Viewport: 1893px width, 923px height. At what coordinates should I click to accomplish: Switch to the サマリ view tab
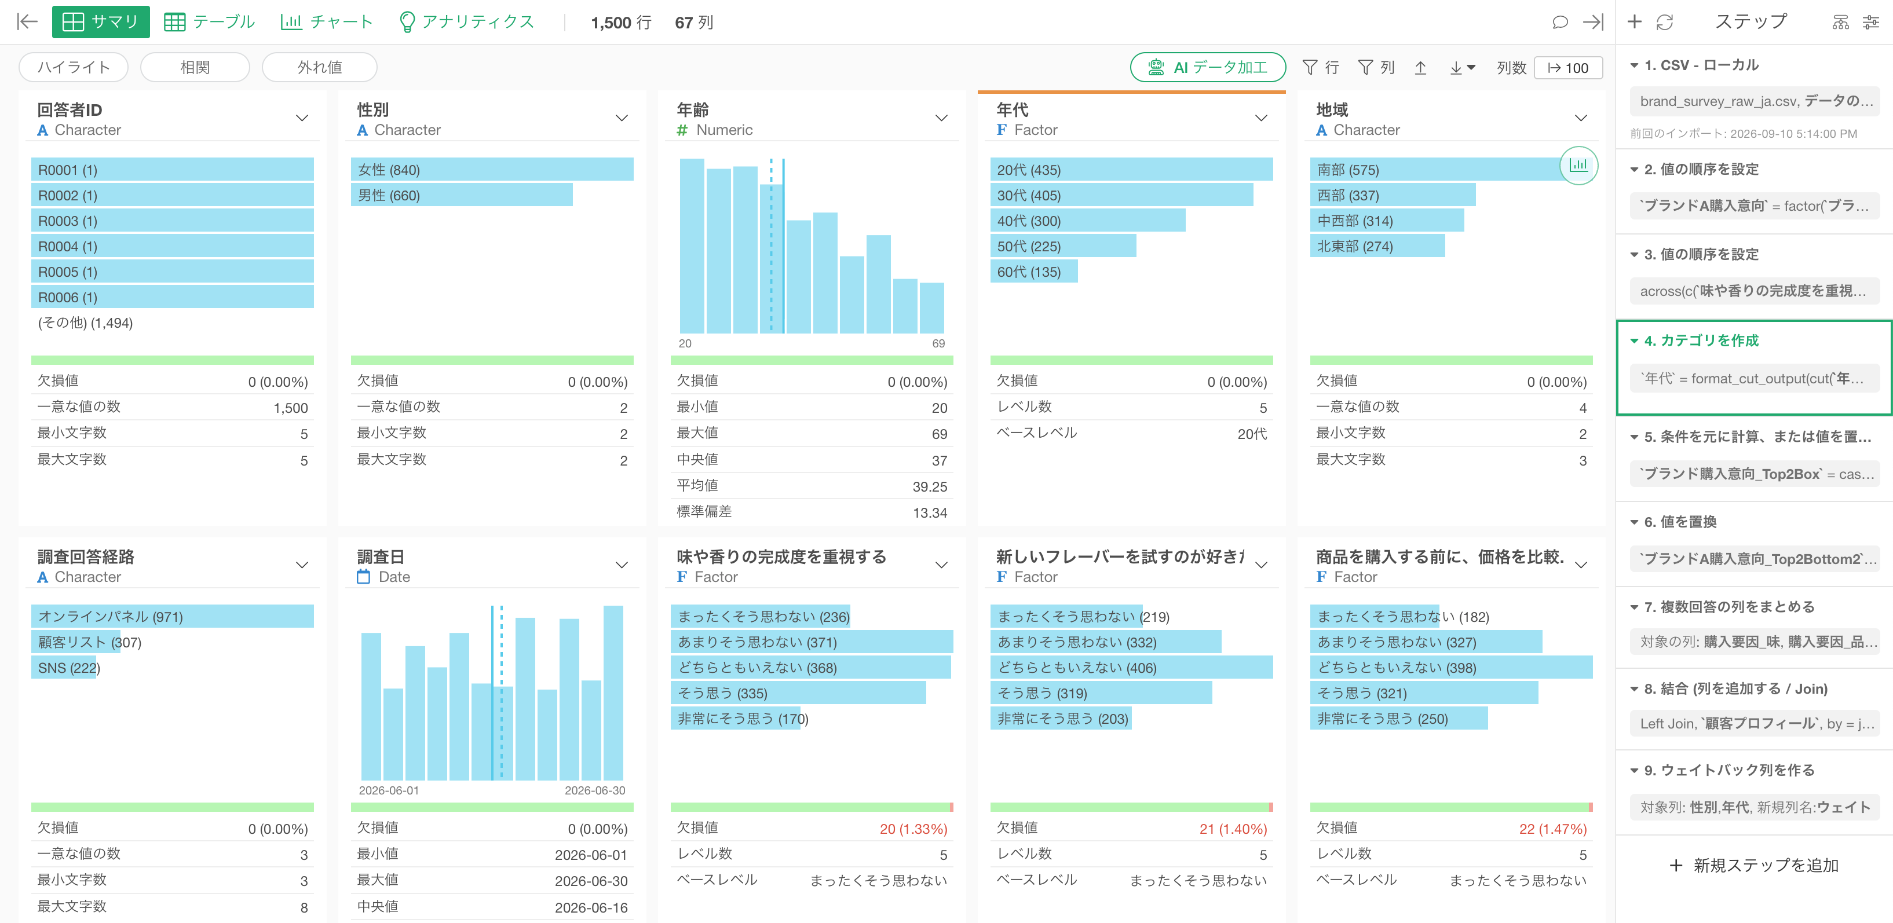pyautogui.click(x=101, y=22)
